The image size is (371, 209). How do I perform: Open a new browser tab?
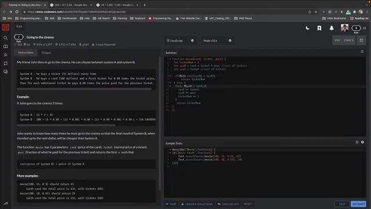144,5
